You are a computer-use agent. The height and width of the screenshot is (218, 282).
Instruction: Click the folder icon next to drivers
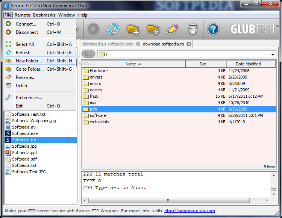[x=86, y=77]
